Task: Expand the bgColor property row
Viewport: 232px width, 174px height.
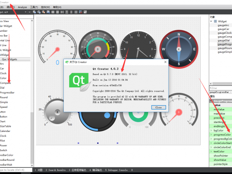Action: [211, 131]
